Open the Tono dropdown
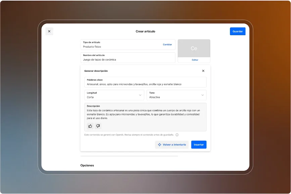Viewport: 291px width, 194px height. [x=177, y=95]
